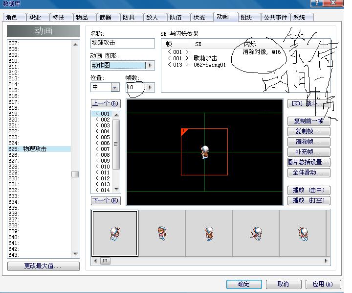The width and height of the screenshot is (352, 293).
Task: Switch to the 物品 tab
Action: click(85, 17)
